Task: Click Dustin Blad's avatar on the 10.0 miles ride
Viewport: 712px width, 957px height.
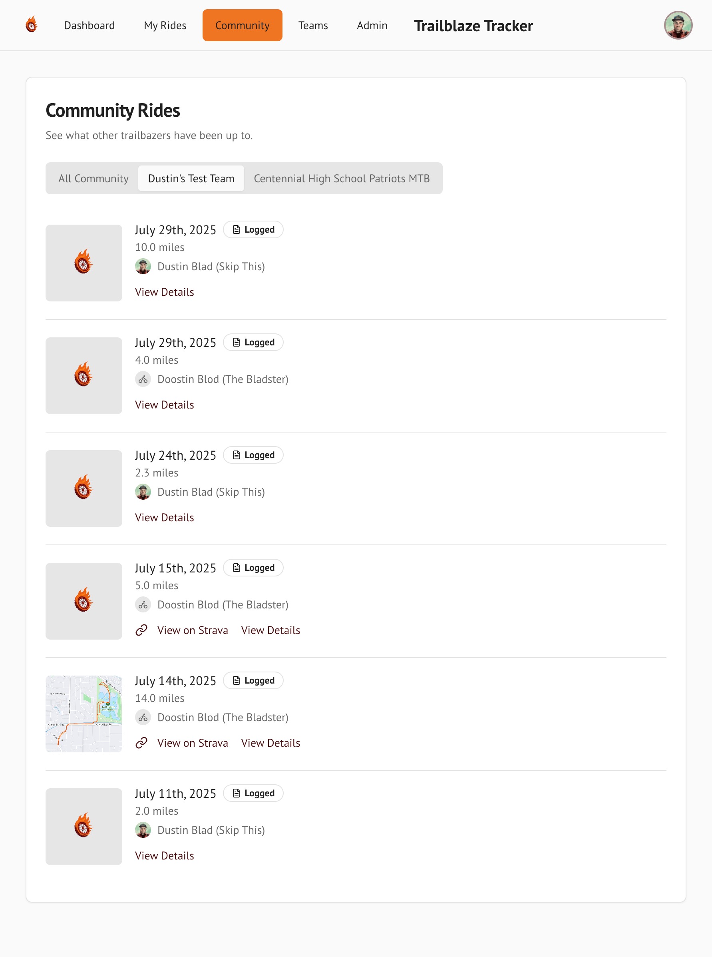Action: click(143, 266)
